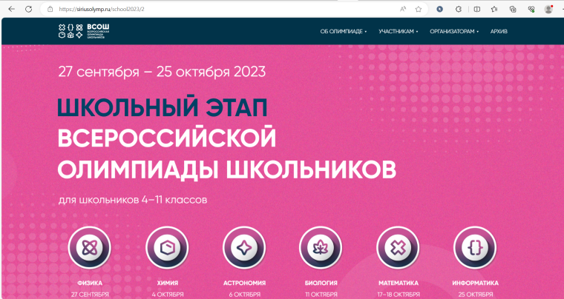
Task: Select the Астрономия star icon
Action: pos(244,247)
